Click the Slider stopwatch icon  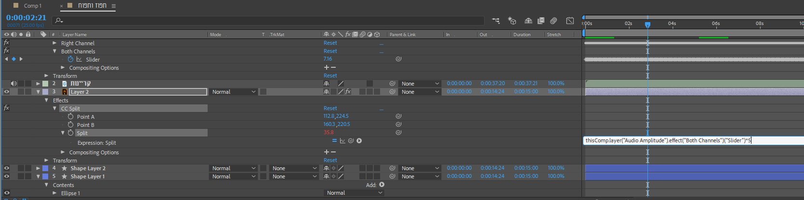tap(71, 59)
